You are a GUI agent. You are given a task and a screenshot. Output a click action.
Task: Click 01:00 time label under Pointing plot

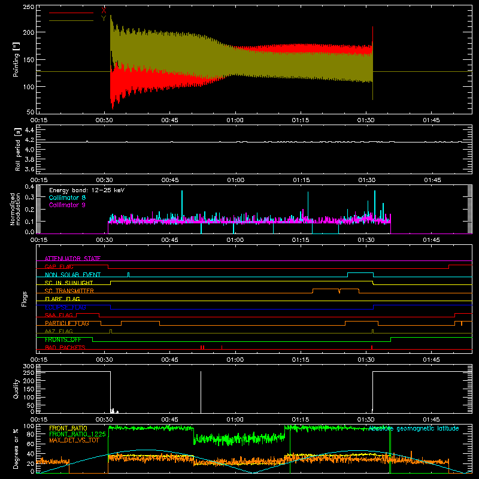tap(235, 120)
